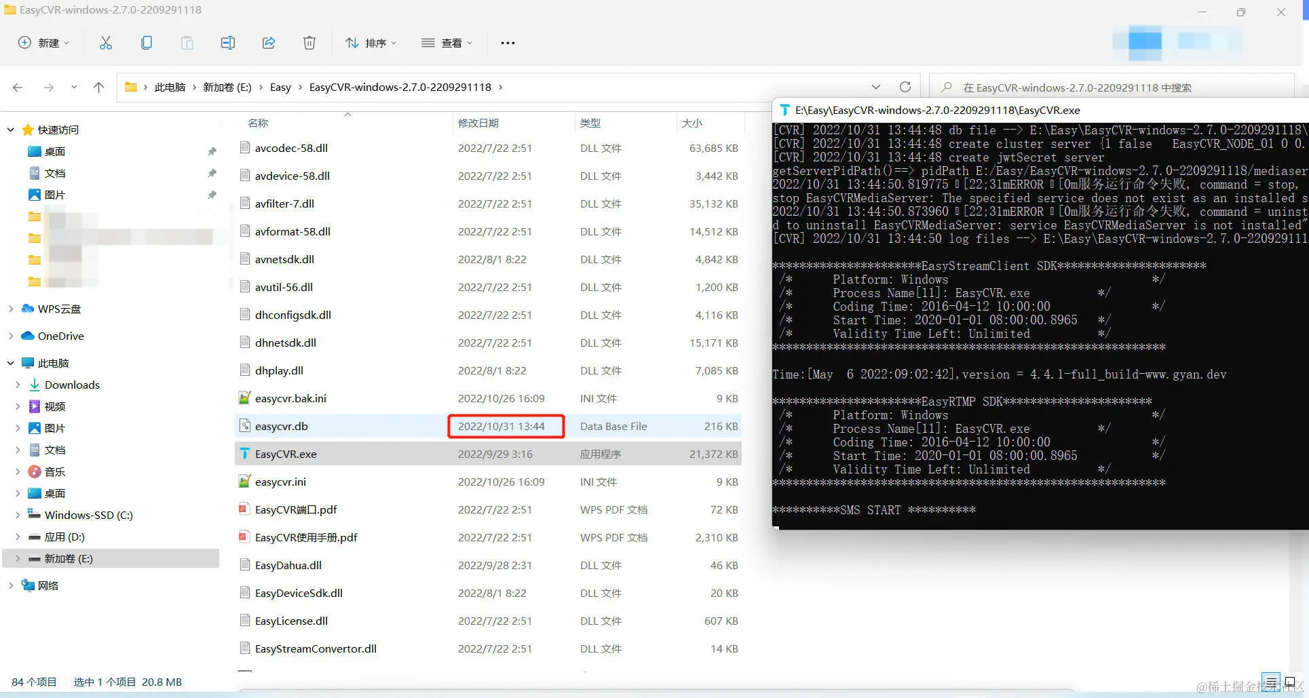The image size is (1309, 698).
Task: Click the Cut scissors icon in toolbar
Action: click(x=106, y=43)
